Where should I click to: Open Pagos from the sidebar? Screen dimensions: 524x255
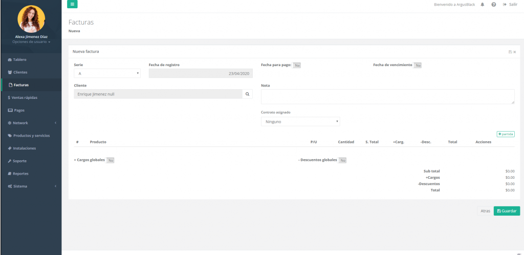coord(19,110)
